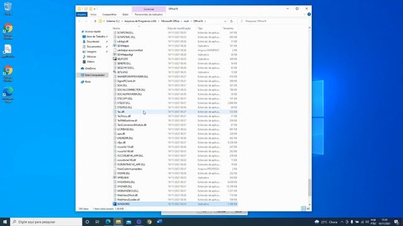Select UCRTBASE.DLL in file list

125,129
